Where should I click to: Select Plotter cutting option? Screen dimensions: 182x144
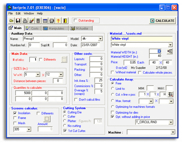click(65, 121)
